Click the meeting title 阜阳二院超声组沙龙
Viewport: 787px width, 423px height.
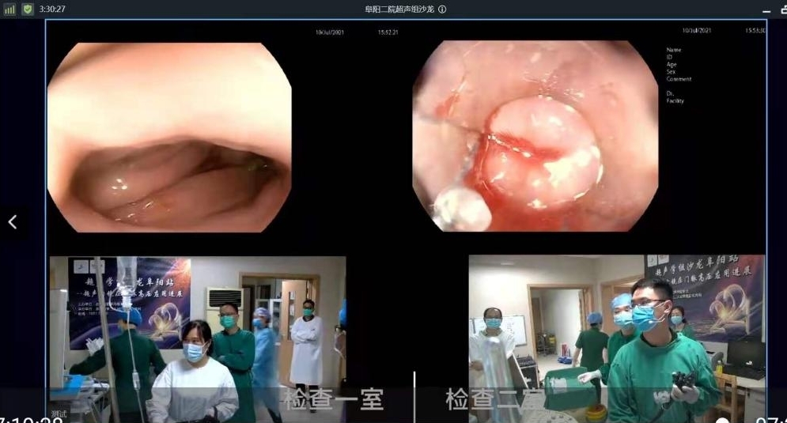click(x=399, y=9)
